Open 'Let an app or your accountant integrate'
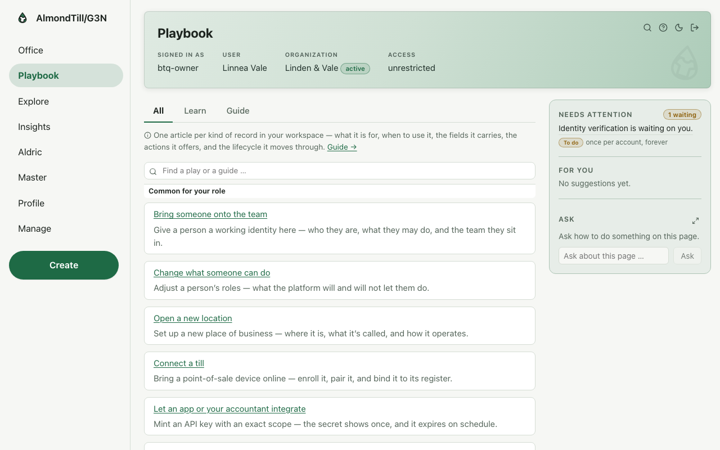 229,409
